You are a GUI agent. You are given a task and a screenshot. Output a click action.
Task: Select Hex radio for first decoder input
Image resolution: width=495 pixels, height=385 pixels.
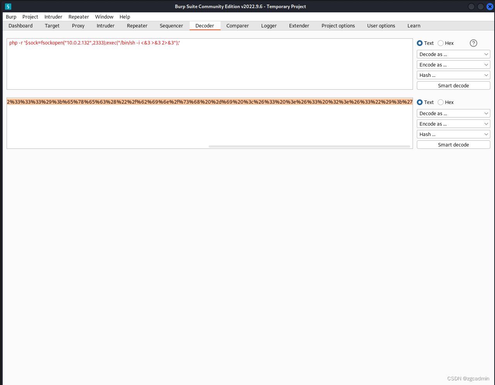440,43
